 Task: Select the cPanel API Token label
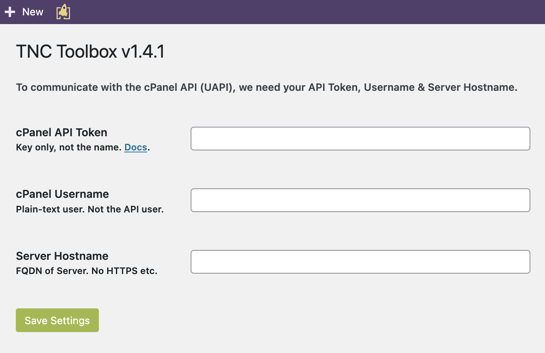(x=62, y=132)
